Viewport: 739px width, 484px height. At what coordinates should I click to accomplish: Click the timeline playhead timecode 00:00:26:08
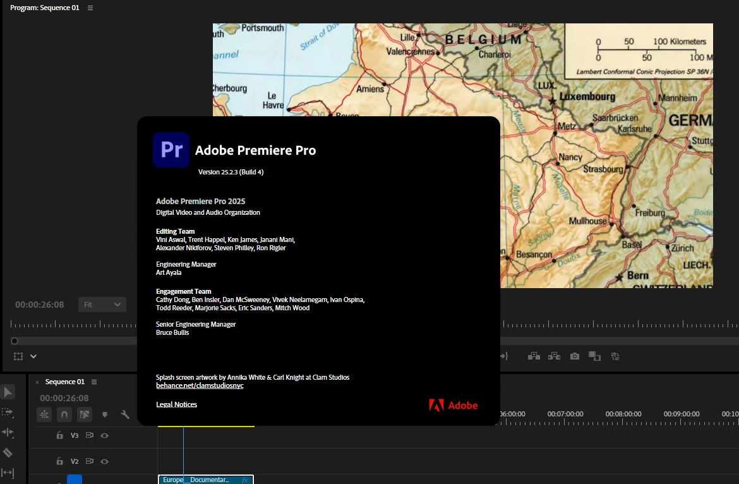pos(64,398)
